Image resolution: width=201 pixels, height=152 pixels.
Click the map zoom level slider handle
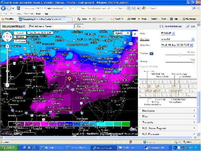point(7,71)
